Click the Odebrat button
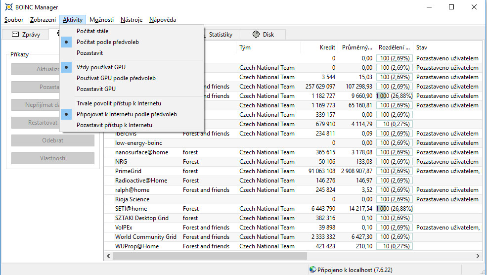Screen dimensions: 487x275 click(53, 140)
